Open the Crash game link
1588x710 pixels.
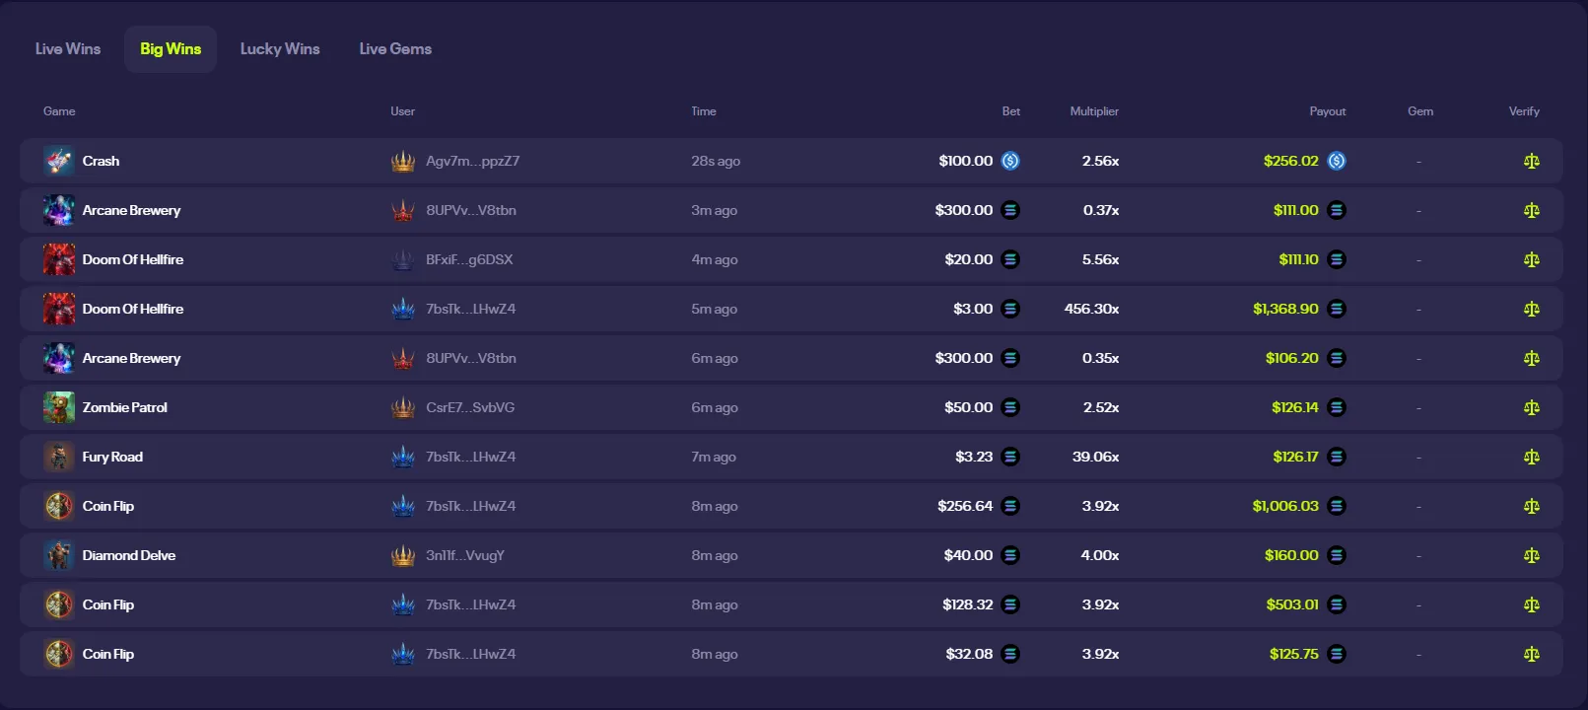click(101, 161)
